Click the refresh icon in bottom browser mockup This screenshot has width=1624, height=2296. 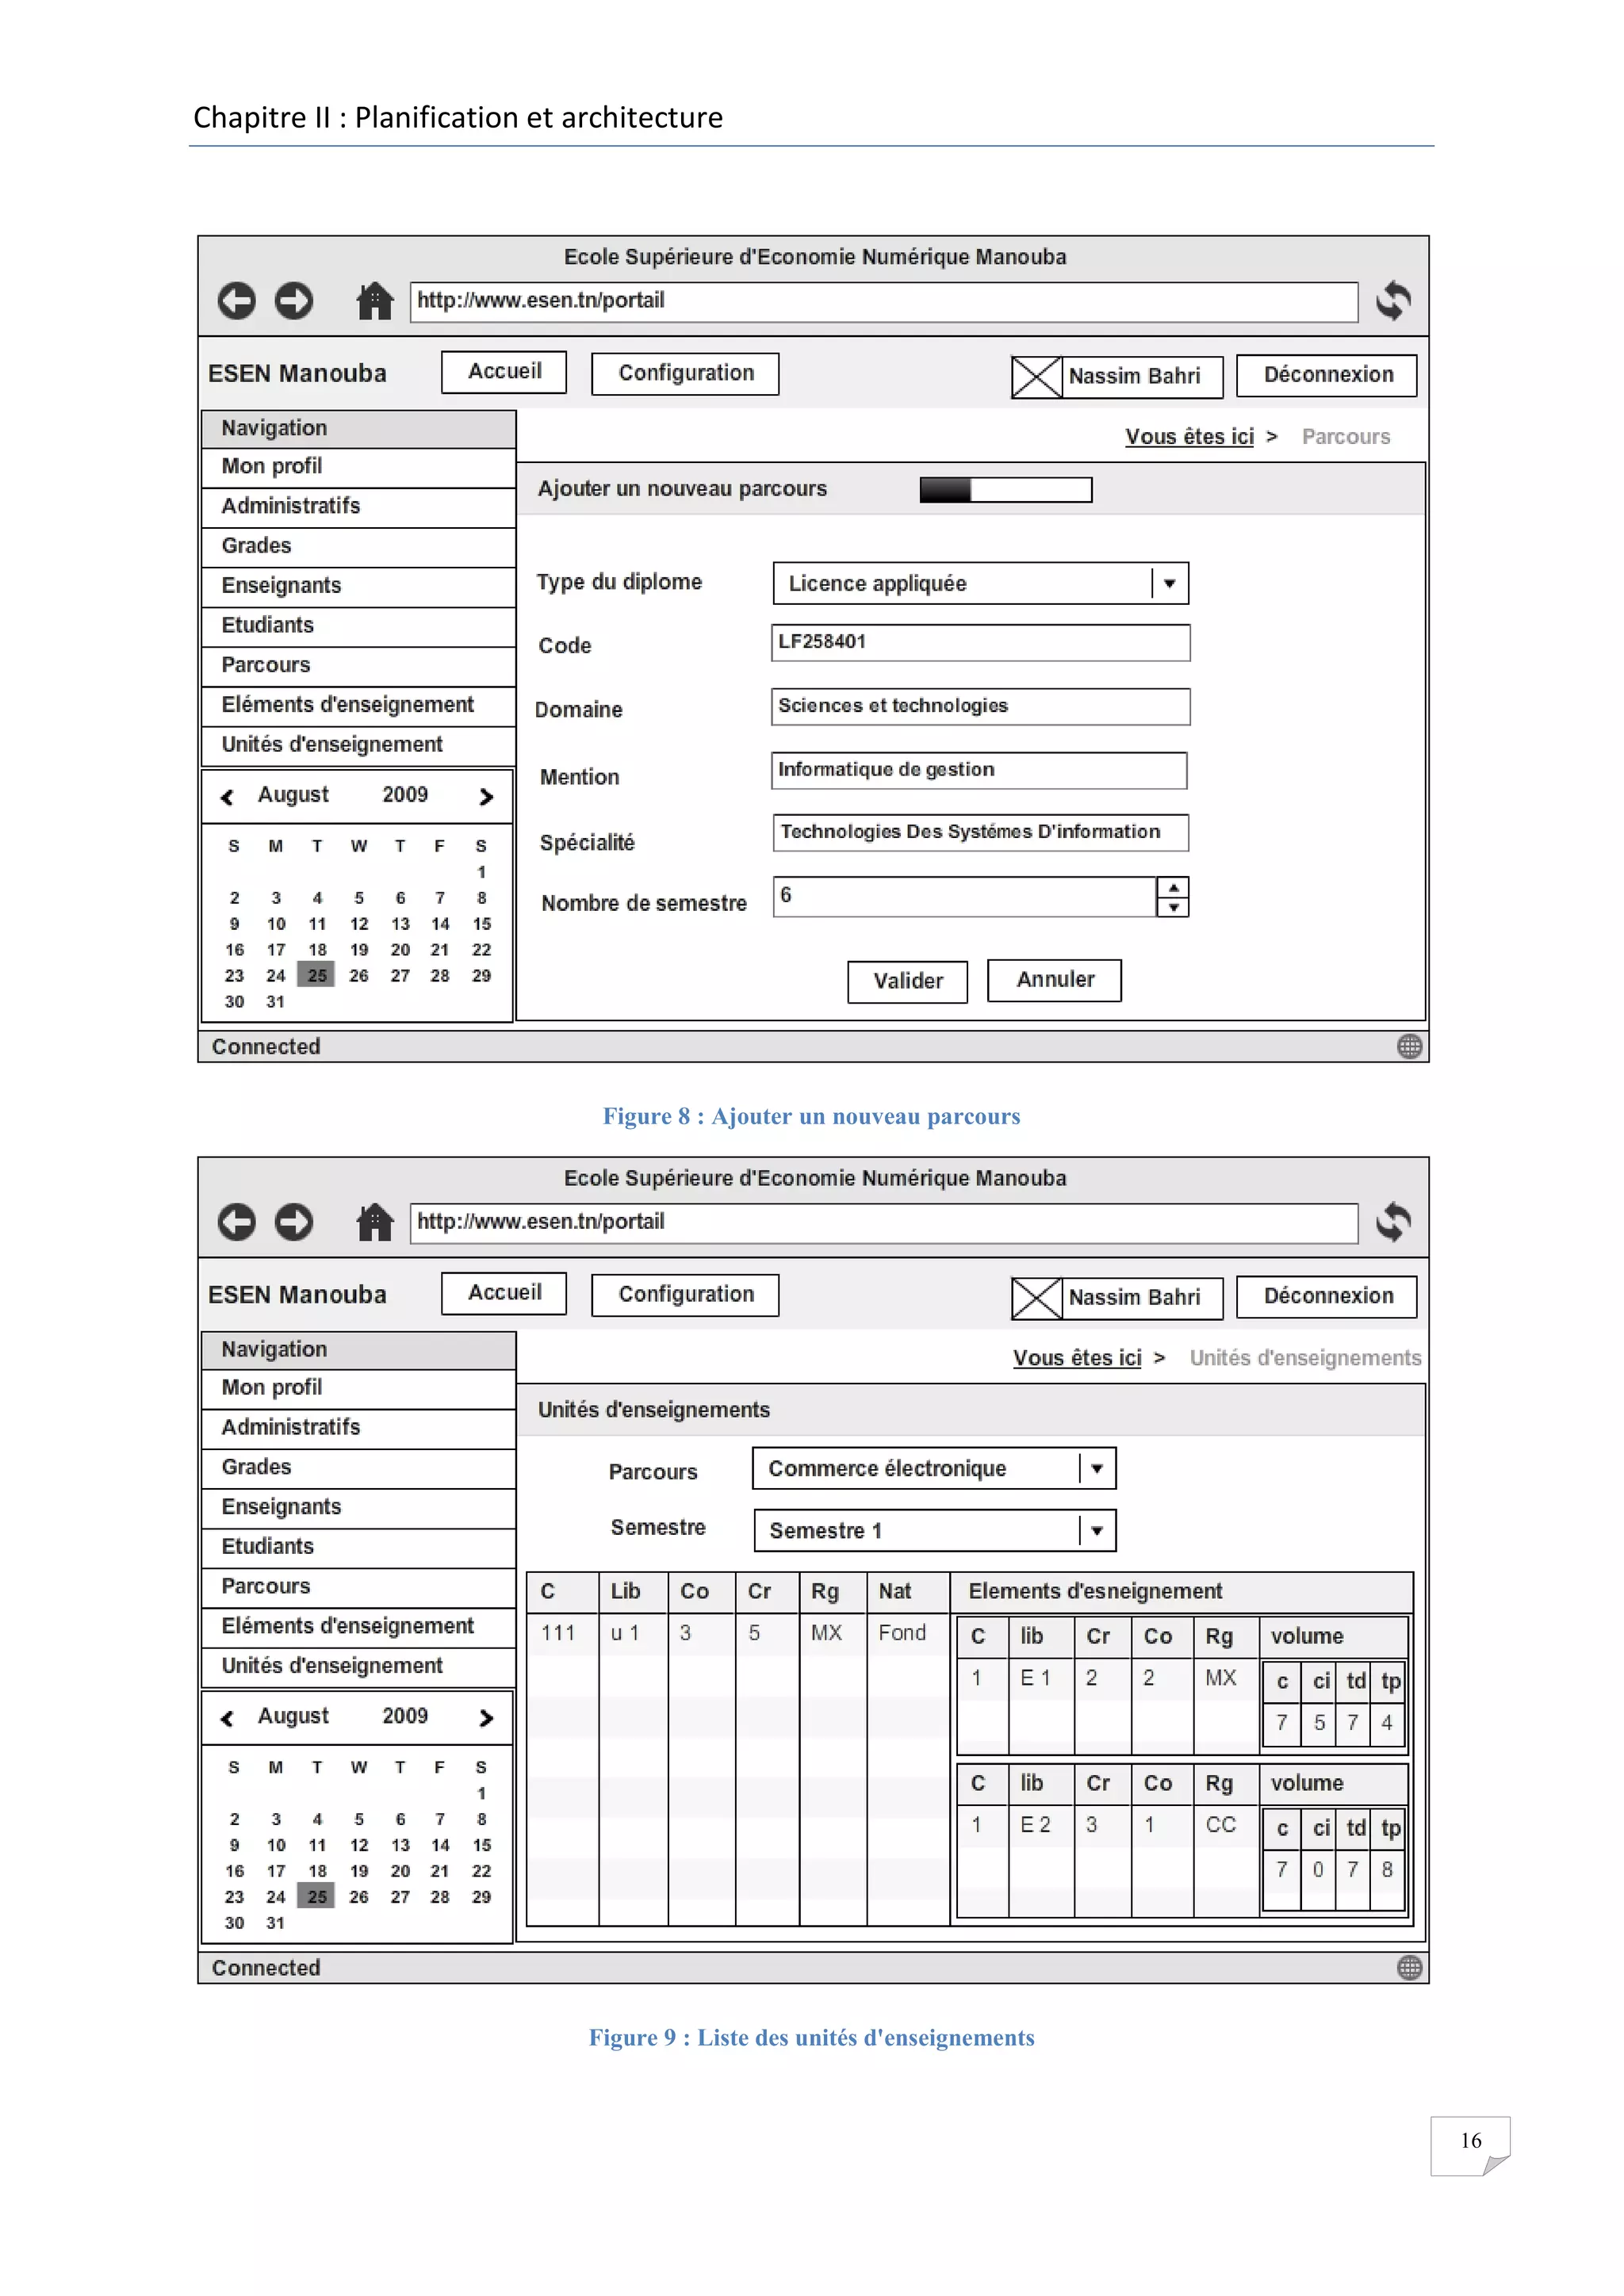pyautogui.click(x=1393, y=1221)
